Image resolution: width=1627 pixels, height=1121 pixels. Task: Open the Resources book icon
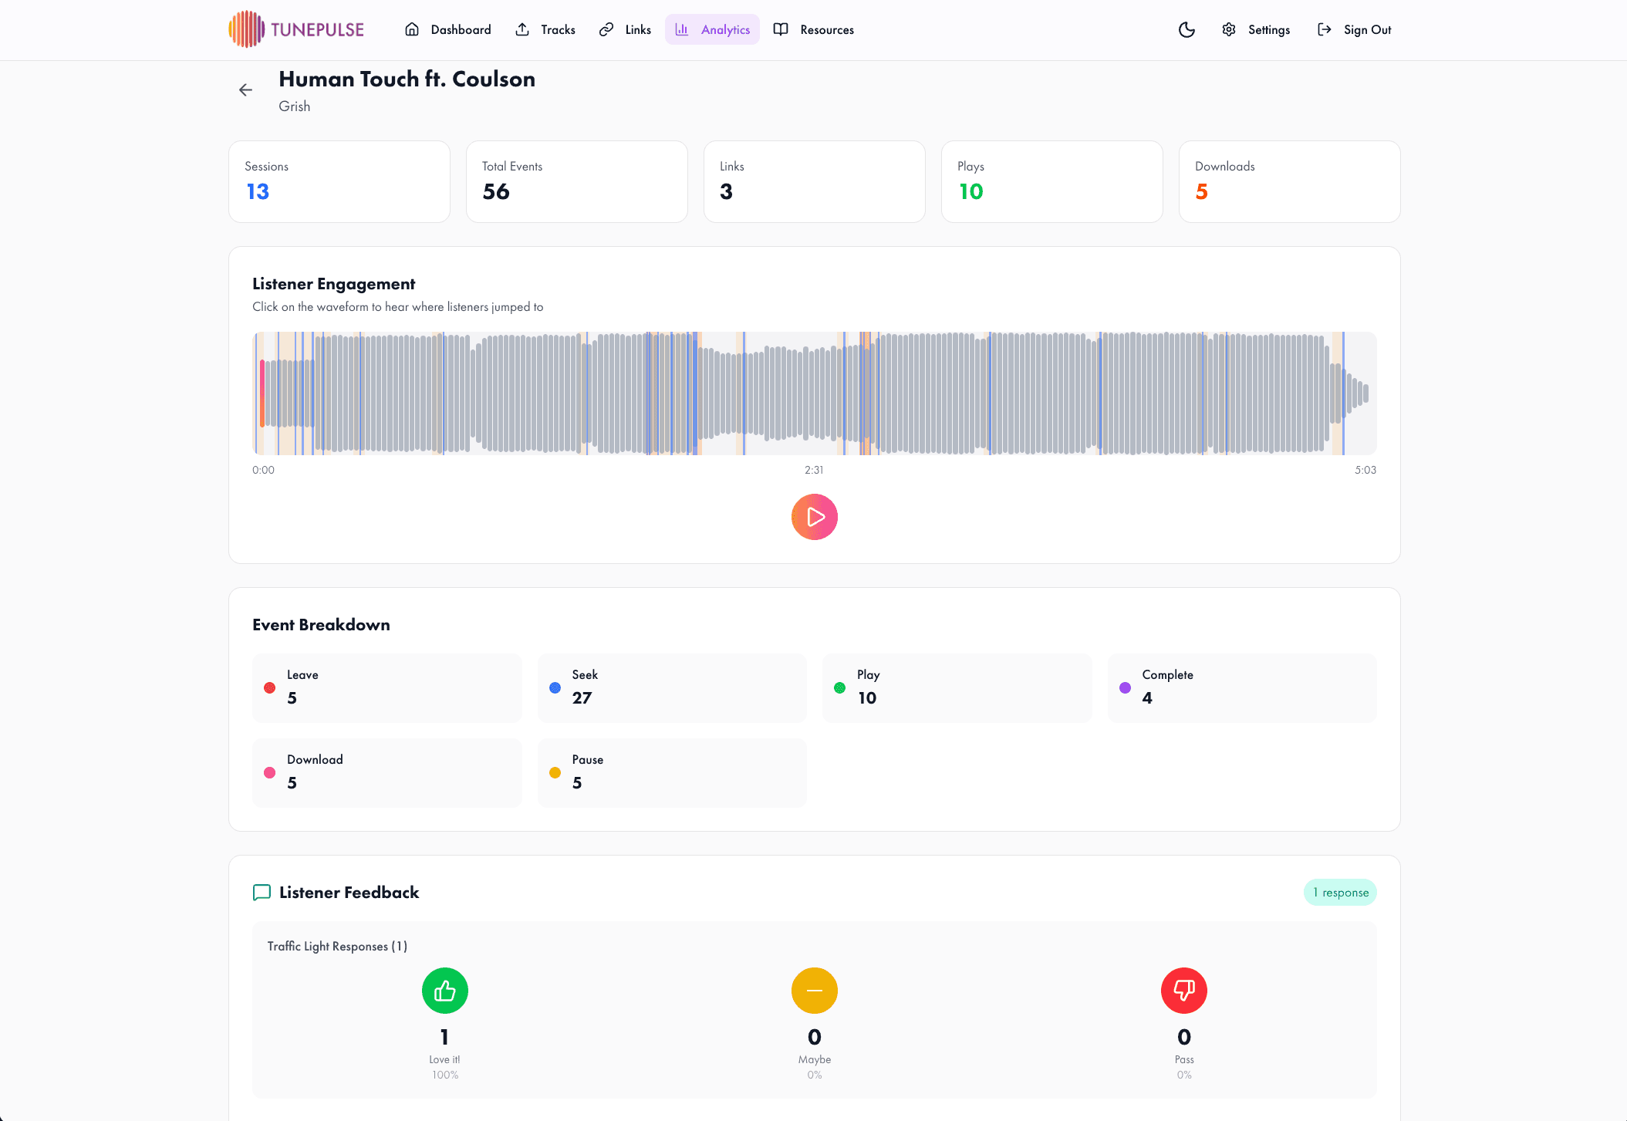coord(781,29)
